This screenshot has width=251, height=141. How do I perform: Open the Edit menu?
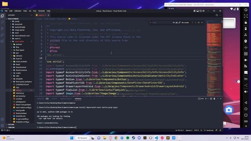click(x=11, y=11)
